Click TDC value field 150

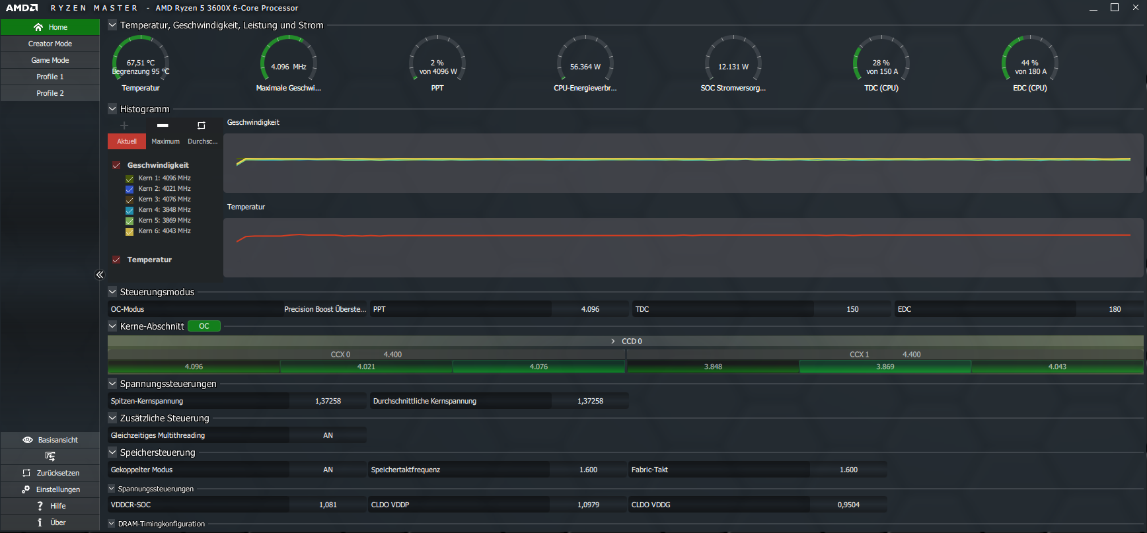pos(852,309)
